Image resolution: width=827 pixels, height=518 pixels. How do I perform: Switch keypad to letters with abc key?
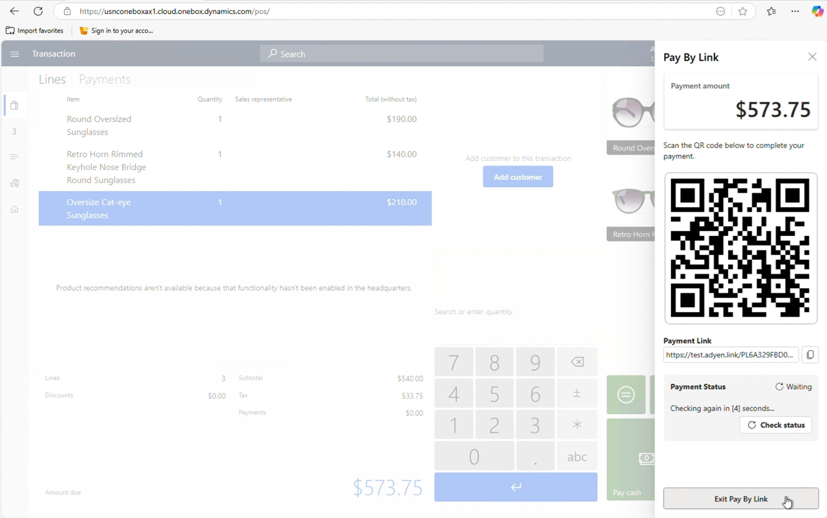point(576,456)
